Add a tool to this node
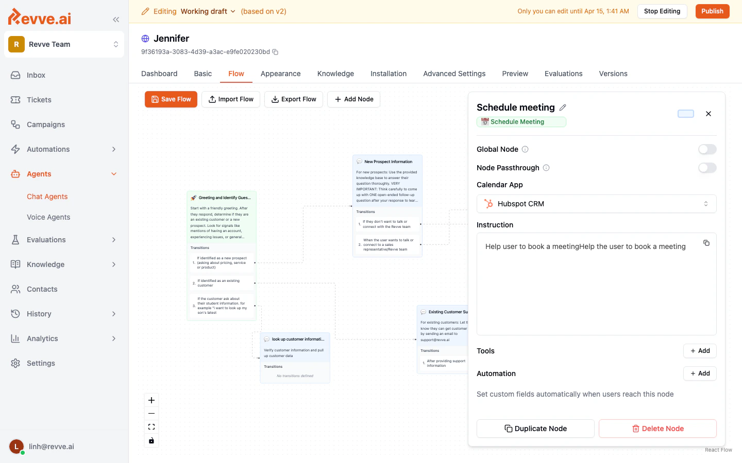Image resolution: width=742 pixels, height=463 pixels. (700, 351)
